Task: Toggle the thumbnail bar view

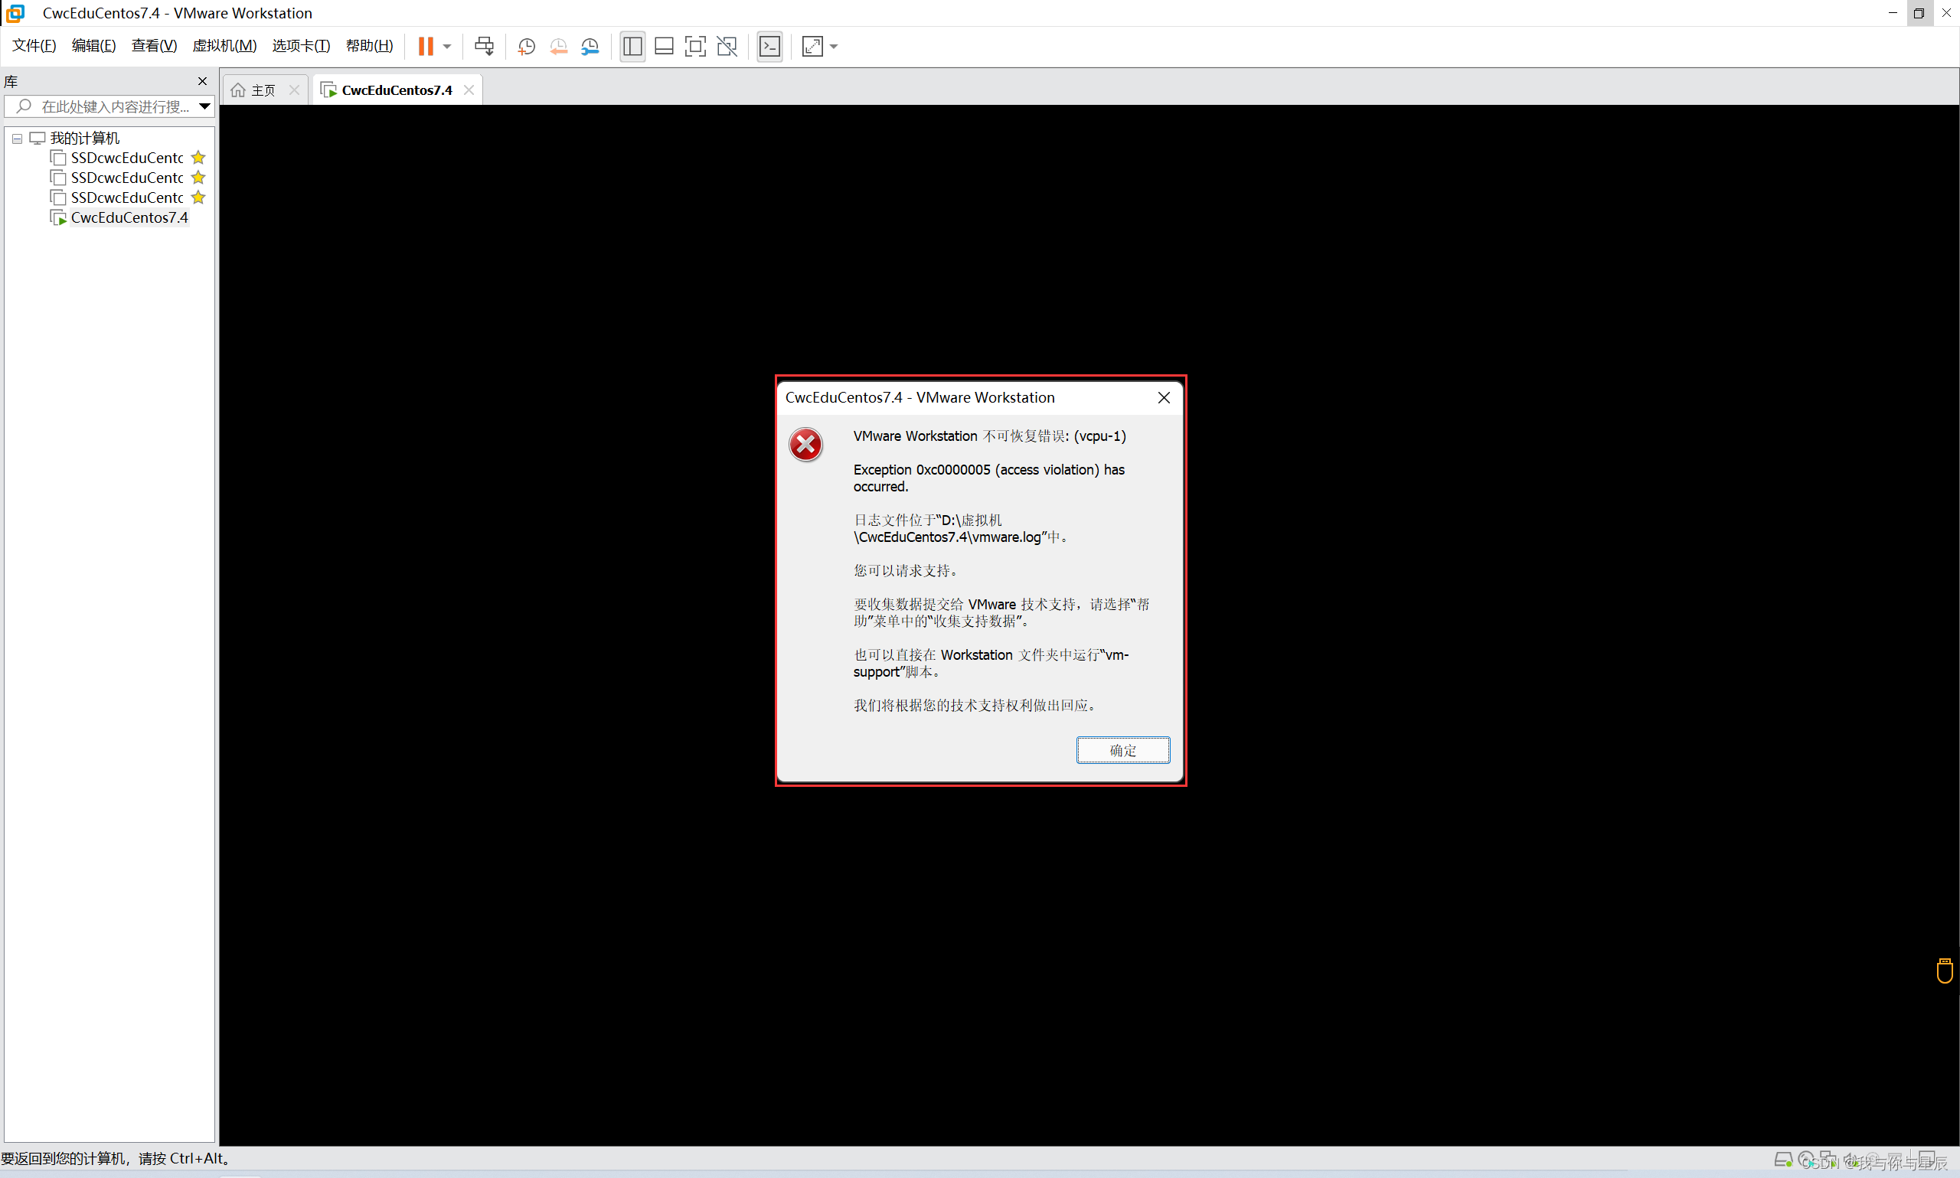Action: [664, 46]
